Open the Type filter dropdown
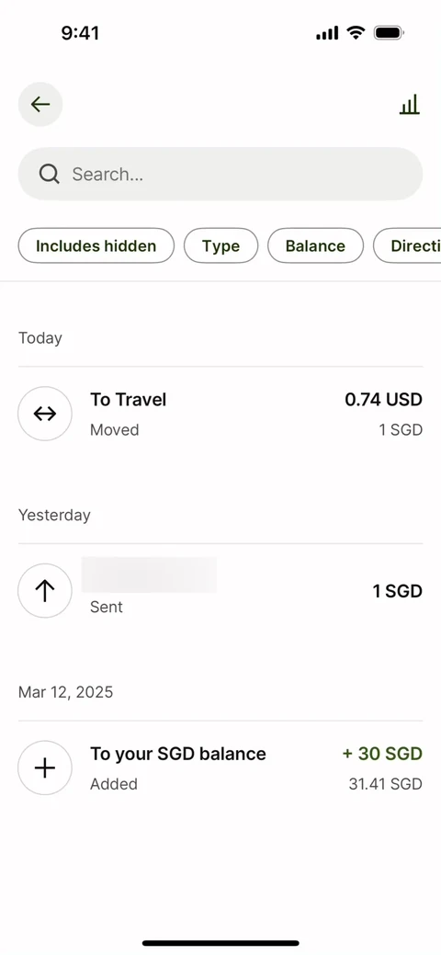 click(x=221, y=245)
